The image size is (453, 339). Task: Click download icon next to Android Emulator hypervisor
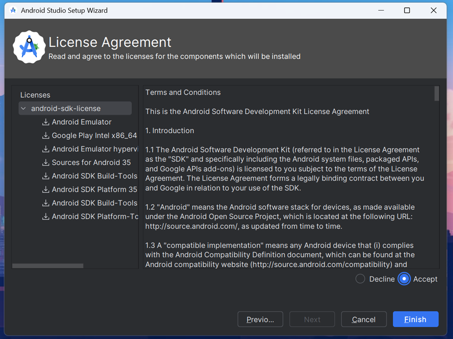click(46, 149)
